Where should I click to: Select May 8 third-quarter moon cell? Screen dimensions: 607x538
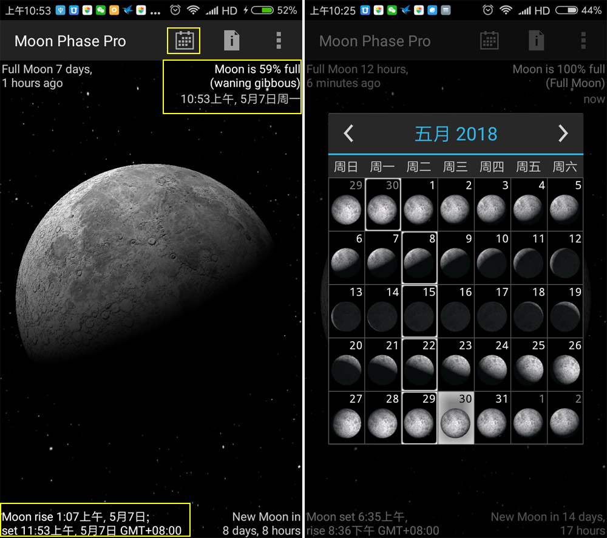[x=419, y=258]
